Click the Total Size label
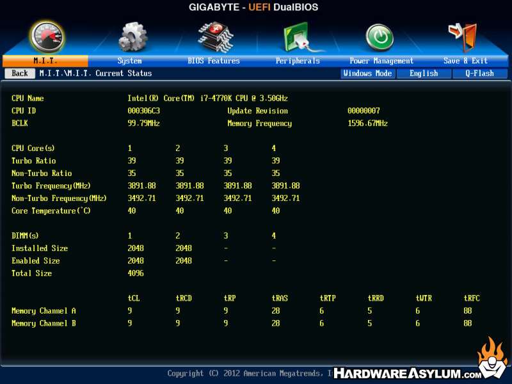Image resolution: width=512 pixels, height=384 pixels. [31, 273]
